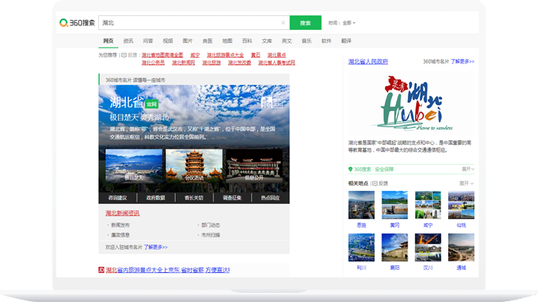Switch to the 软件 tab
The width and height of the screenshot is (538, 302).
pyautogui.click(x=326, y=41)
